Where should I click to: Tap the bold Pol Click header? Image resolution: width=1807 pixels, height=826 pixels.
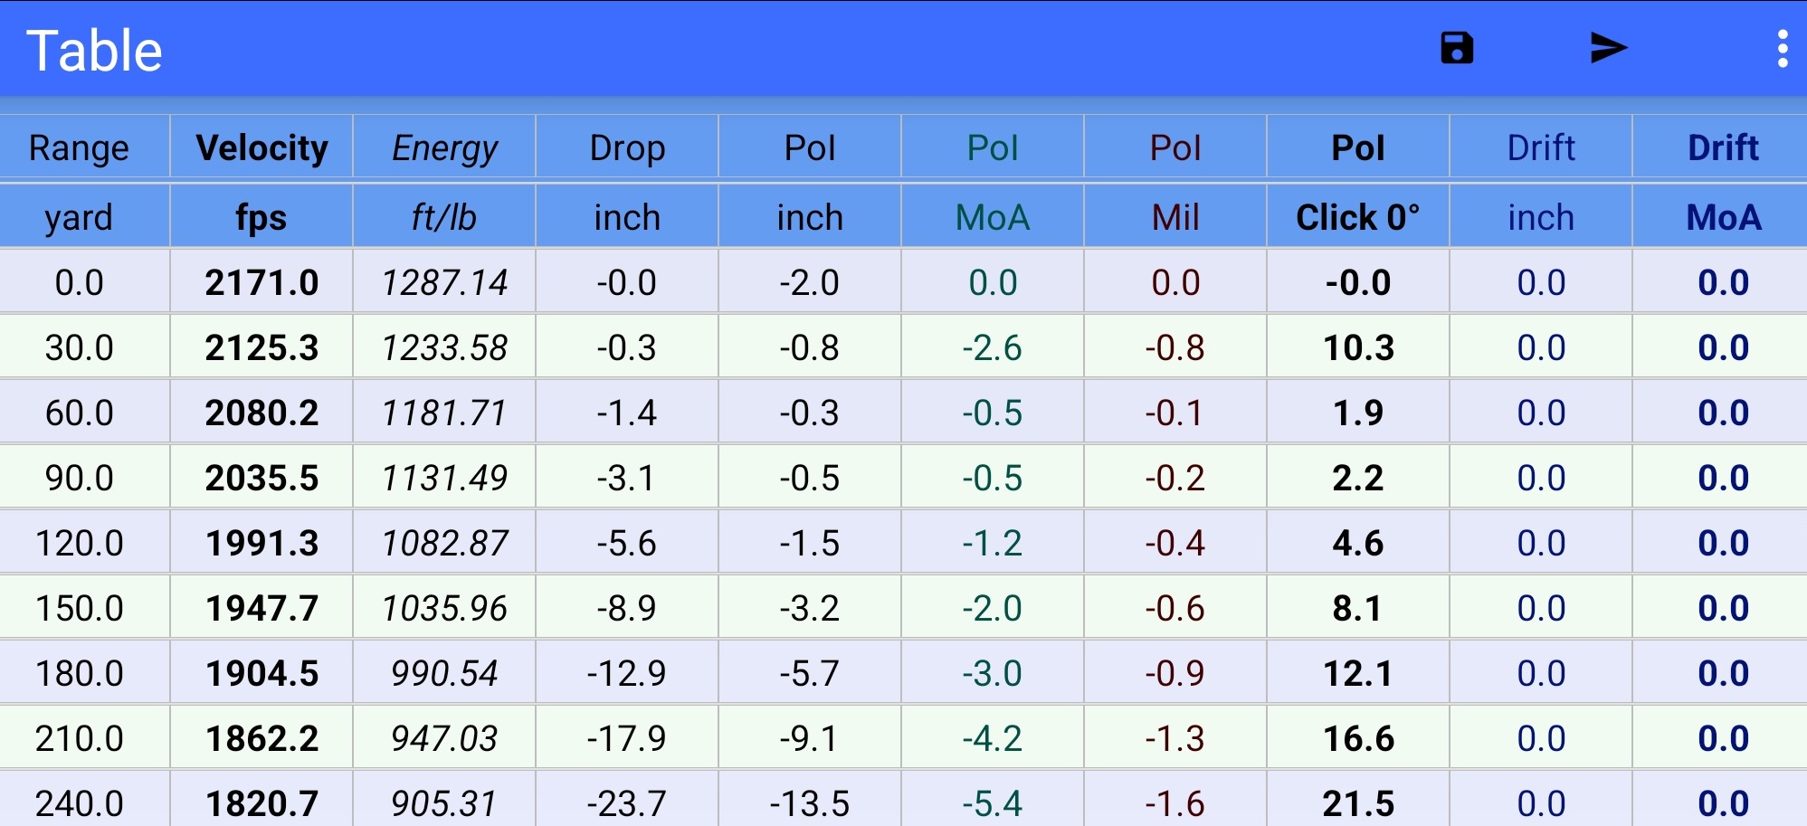point(1357,147)
